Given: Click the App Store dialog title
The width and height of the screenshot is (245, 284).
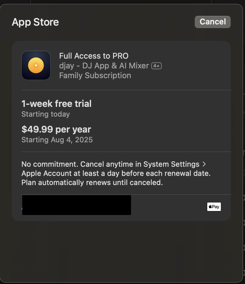Looking at the screenshot, I should [35, 22].
